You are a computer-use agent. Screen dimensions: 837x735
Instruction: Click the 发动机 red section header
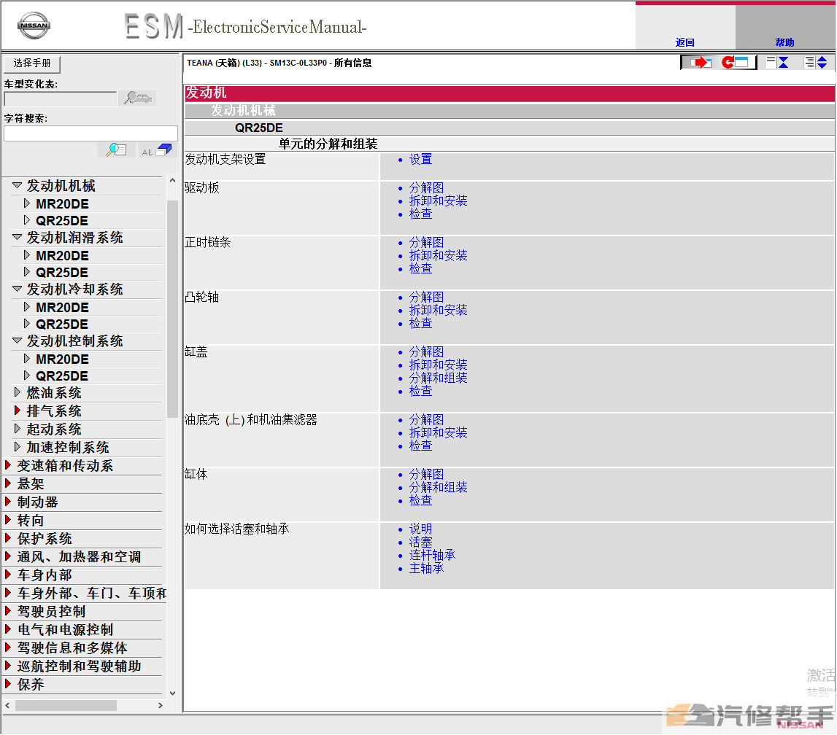pos(509,93)
